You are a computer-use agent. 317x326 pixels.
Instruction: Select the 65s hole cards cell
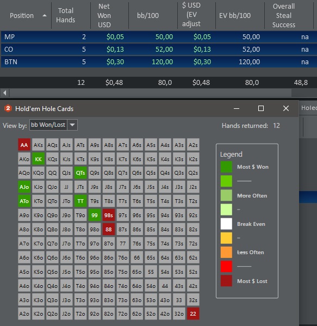[151, 257]
